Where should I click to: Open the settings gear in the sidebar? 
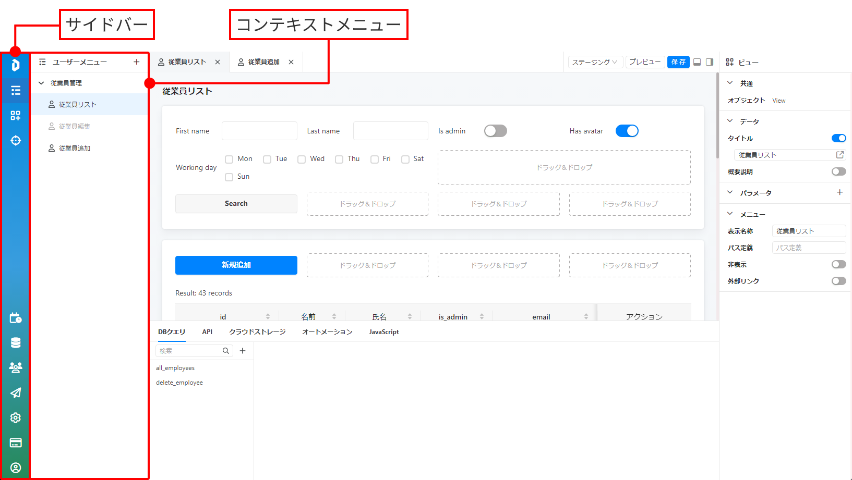pyautogui.click(x=16, y=417)
